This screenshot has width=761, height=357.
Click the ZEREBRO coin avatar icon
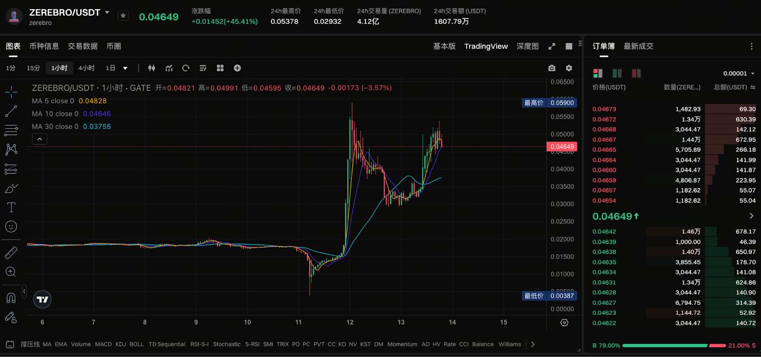tap(14, 16)
